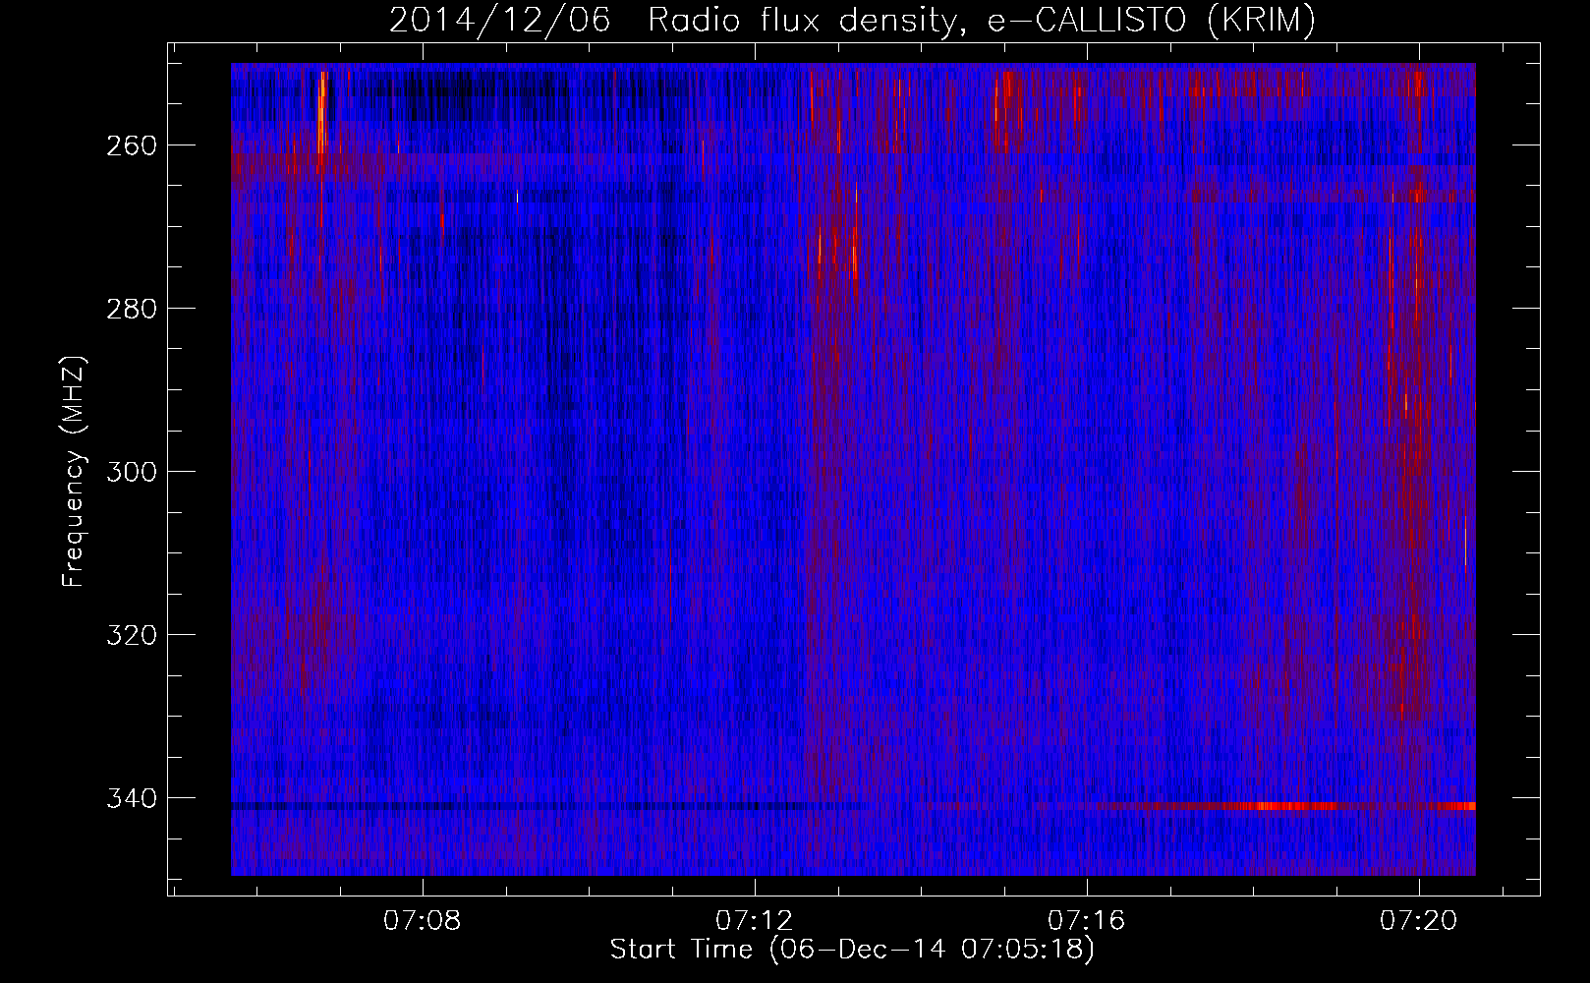Click the 340 frequency tick label
This screenshot has height=983, width=1590.
131,798
